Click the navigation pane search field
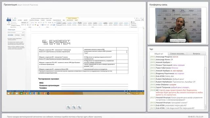Viewport: 210px width, 118px height. coord(16,32)
